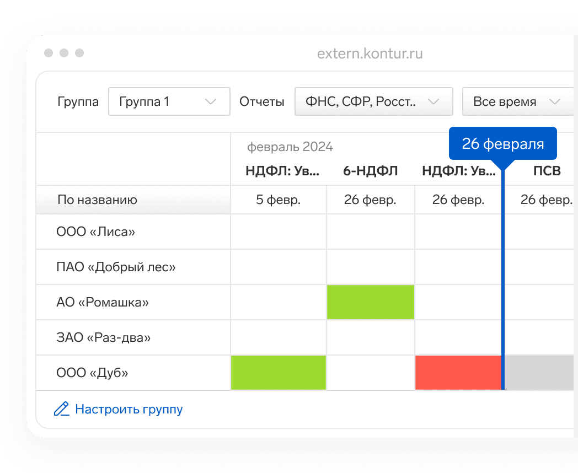This screenshot has height=473, width=578.
Task: Open the Настроить группу link
Action: 129,410
